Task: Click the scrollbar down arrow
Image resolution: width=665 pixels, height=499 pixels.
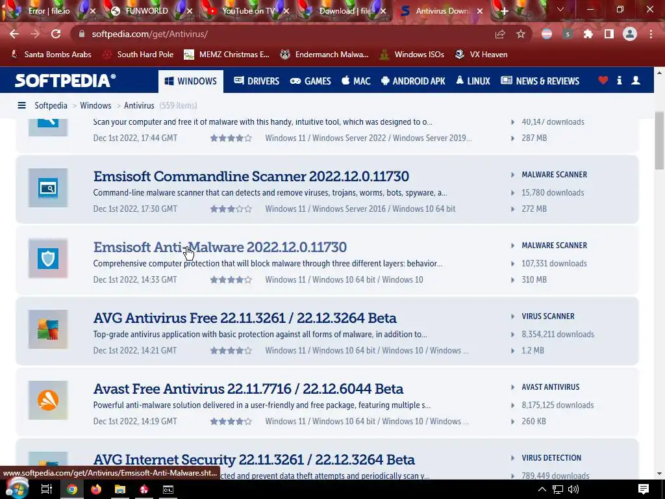Action: point(659,474)
